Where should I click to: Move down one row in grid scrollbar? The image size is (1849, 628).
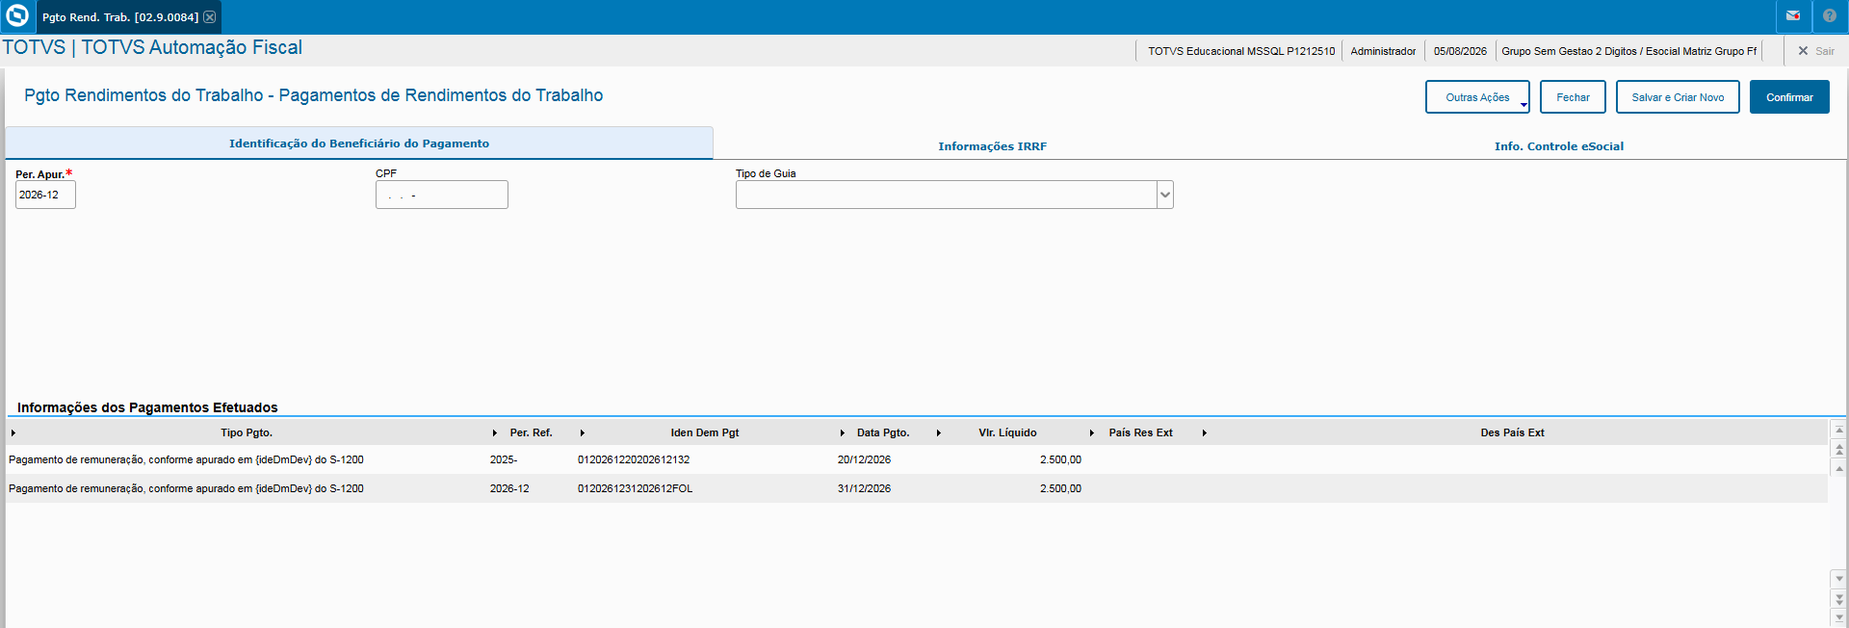coord(1839,579)
